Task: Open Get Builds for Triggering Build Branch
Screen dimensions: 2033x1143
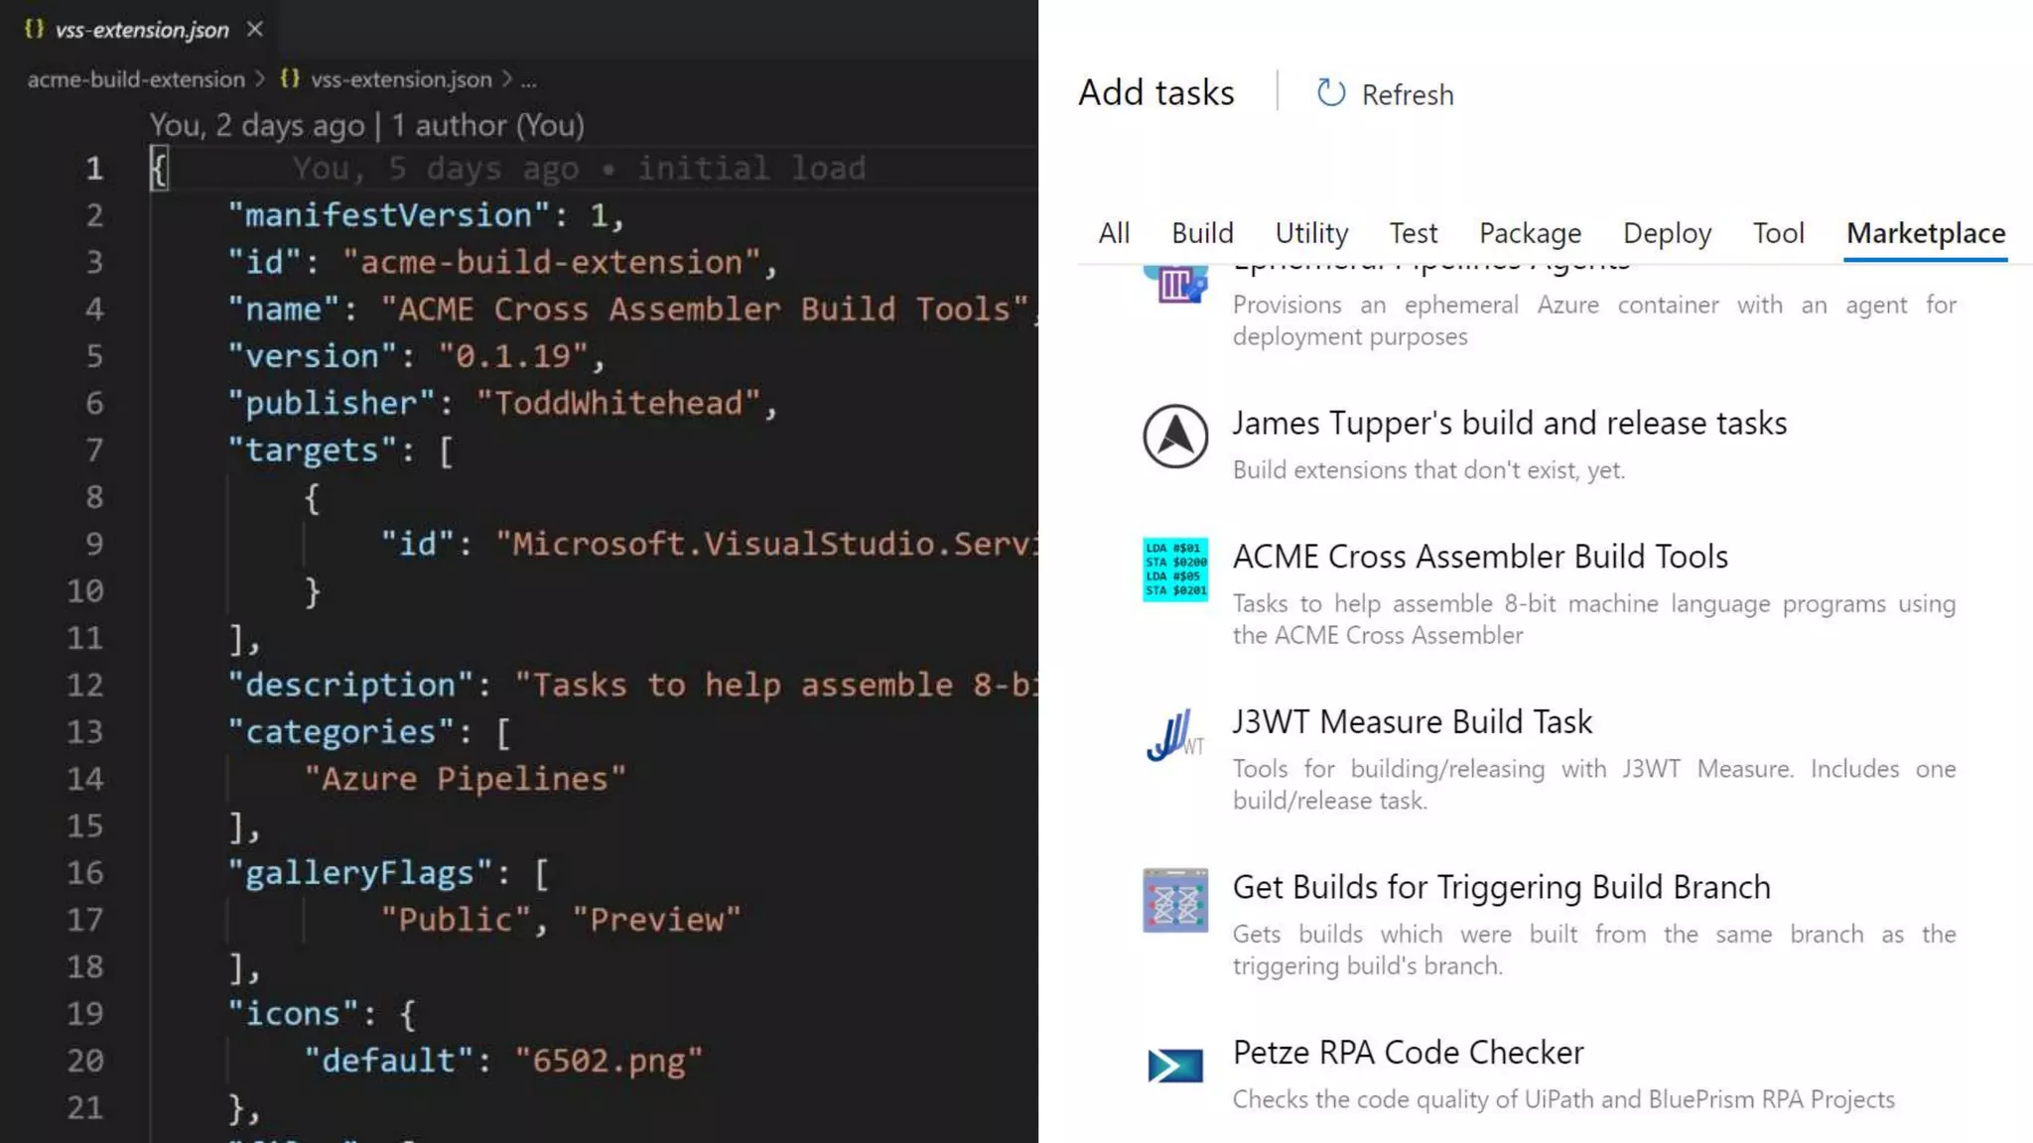Action: click(1501, 887)
